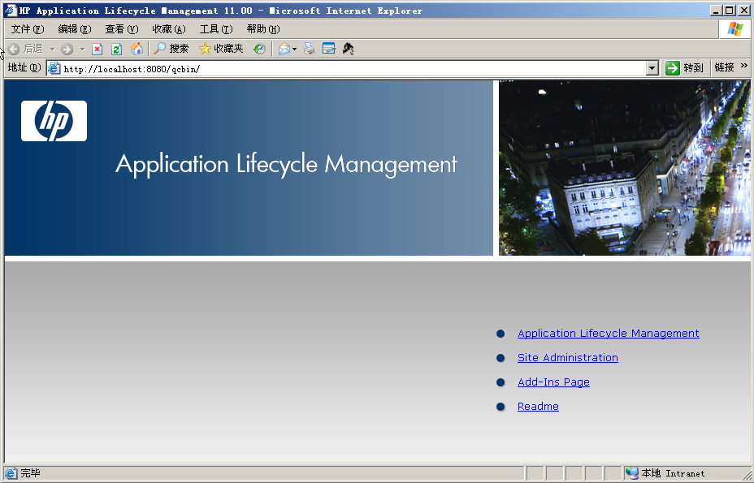The width and height of the screenshot is (754, 483).
Task: Click the Mail envelope icon
Action: (284, 49)
